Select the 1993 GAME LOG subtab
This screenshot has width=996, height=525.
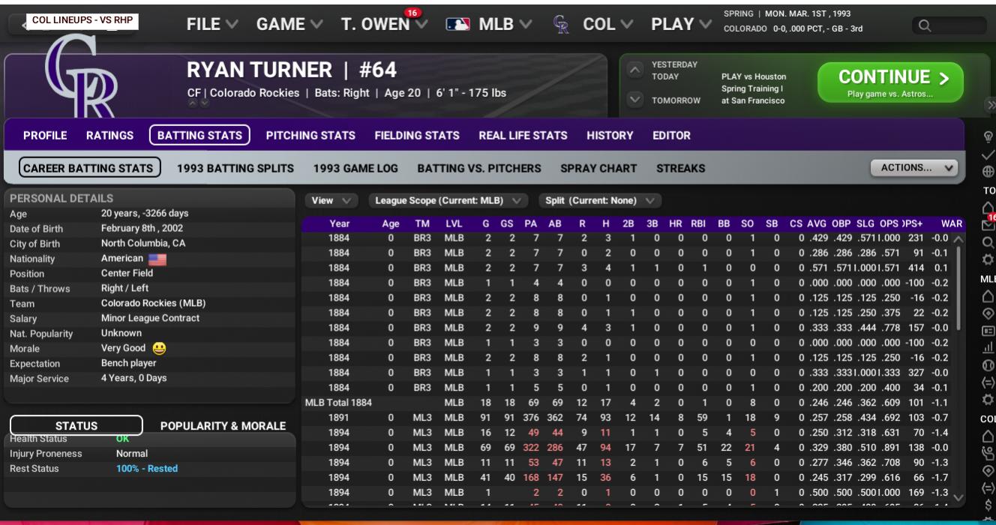pyautogui.click(x=355, y=169)
